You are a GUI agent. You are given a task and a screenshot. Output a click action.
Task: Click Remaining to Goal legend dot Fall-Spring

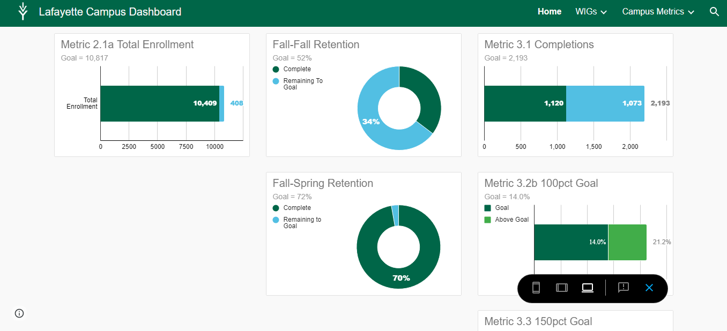tap(276, 220)
